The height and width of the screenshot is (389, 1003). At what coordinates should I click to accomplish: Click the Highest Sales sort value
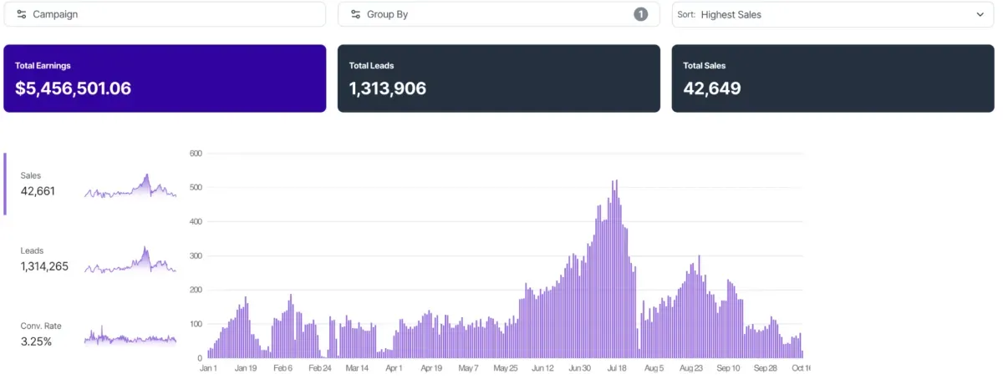731,14
